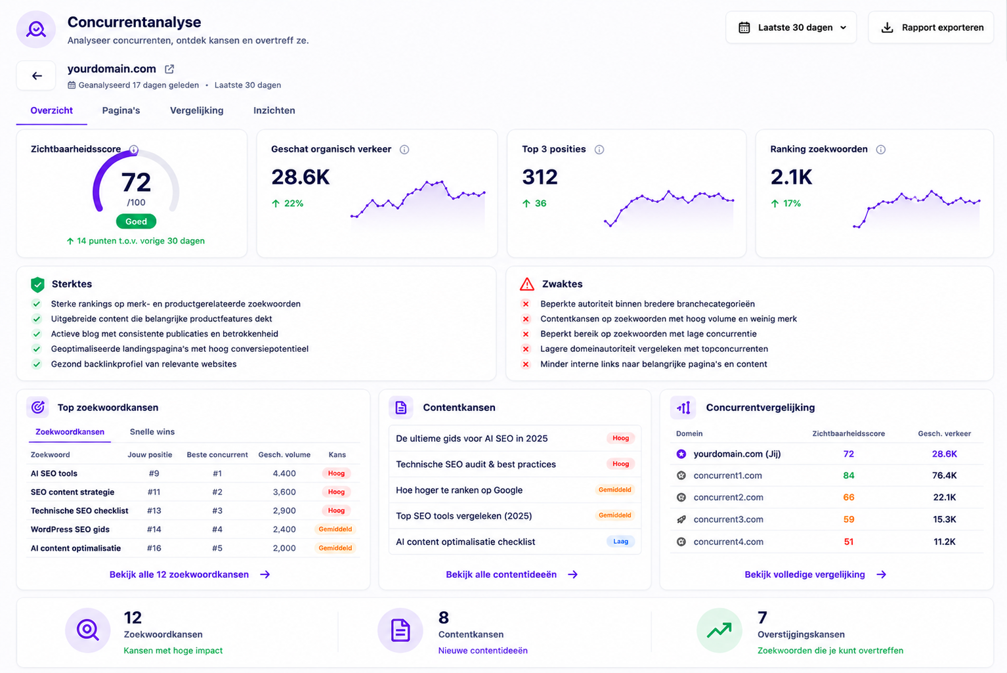
Task: Select the Snelle wins sub-tab
Action: 152,432
